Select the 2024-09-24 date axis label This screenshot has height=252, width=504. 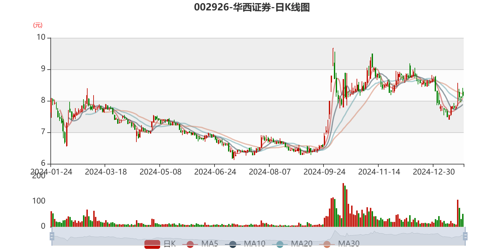click(324, 172)
